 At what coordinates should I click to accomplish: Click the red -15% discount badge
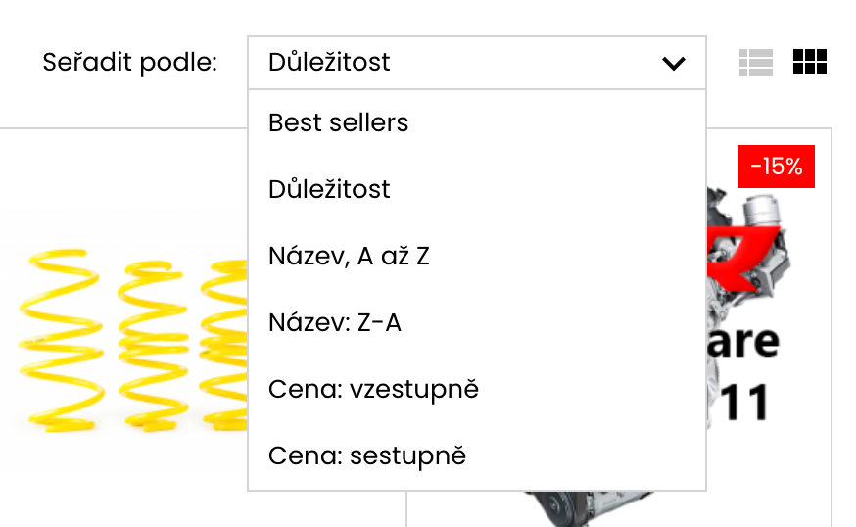776,167
